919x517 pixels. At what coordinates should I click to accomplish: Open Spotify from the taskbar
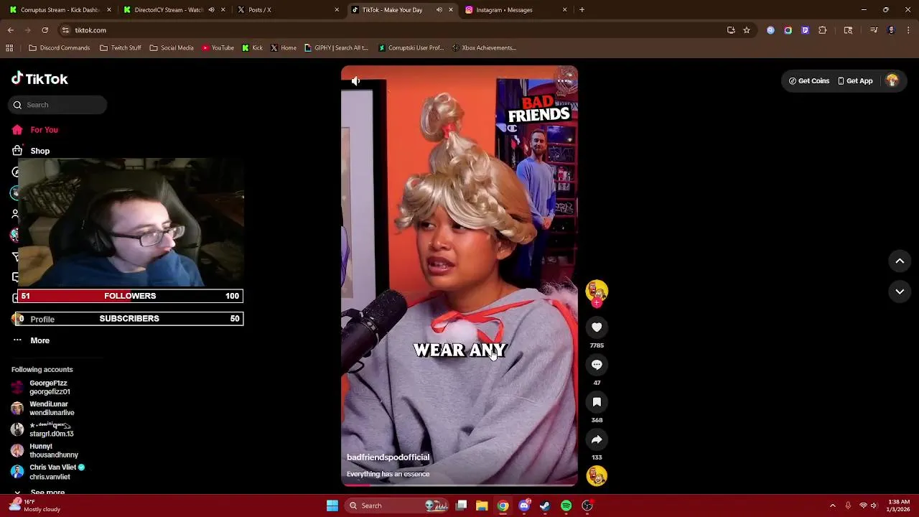tap(566, 506)
